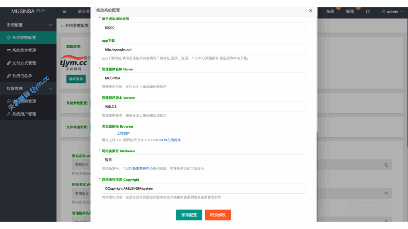Open 提现 notifications in top bar
The height and width of the screenshot is (229, 408).
click(350, 12)
